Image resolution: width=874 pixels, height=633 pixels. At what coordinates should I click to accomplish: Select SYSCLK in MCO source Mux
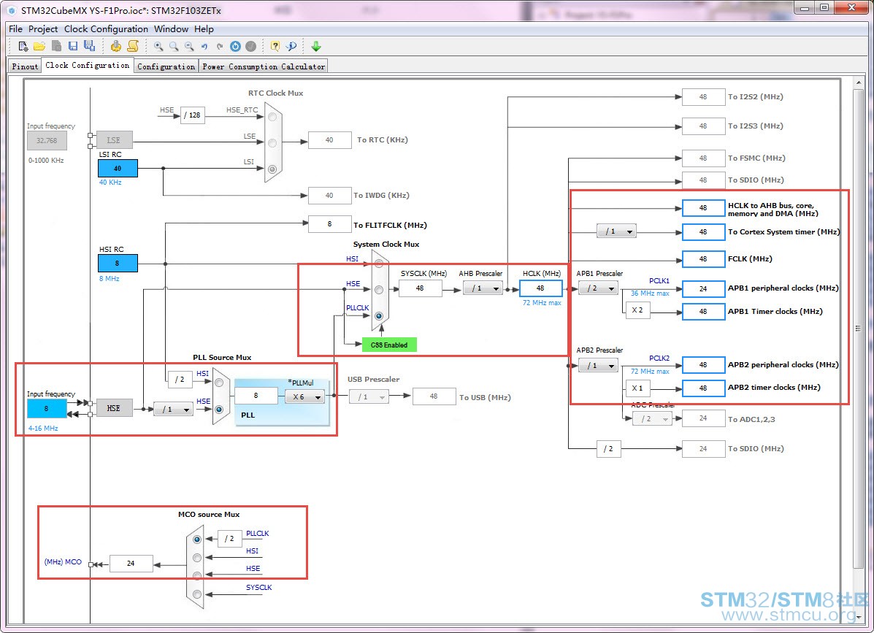click(197, 594)
